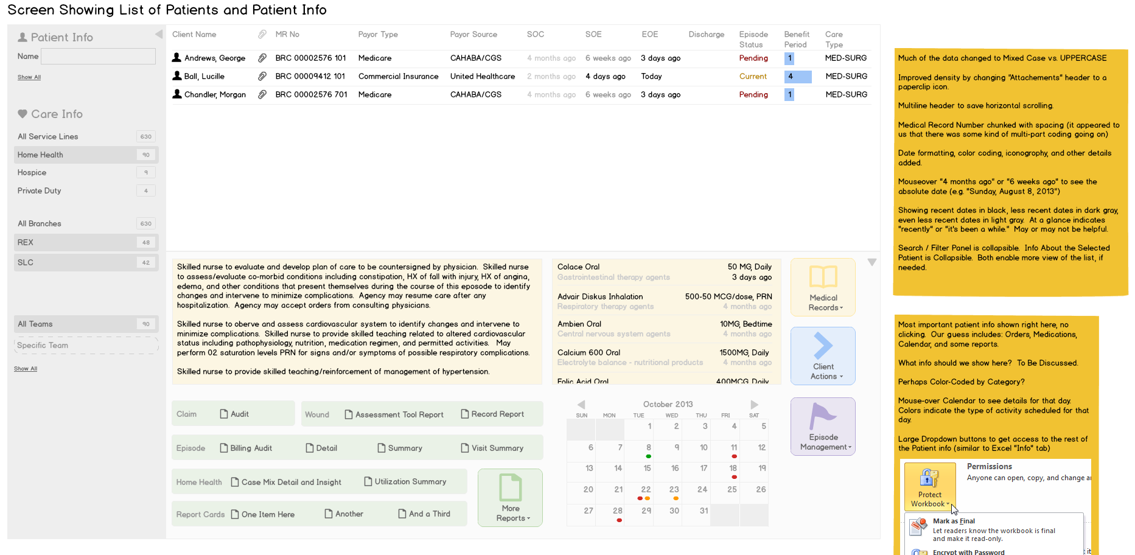Screen dimensions: 1135x555
Task: Click the paperclip attachment icon for Ball, Lucille
Action: [262, 76]
